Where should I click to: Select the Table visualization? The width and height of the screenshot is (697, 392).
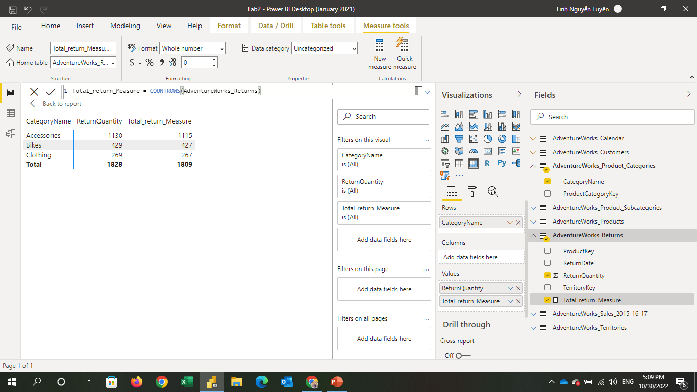click(x=459, y=164)
